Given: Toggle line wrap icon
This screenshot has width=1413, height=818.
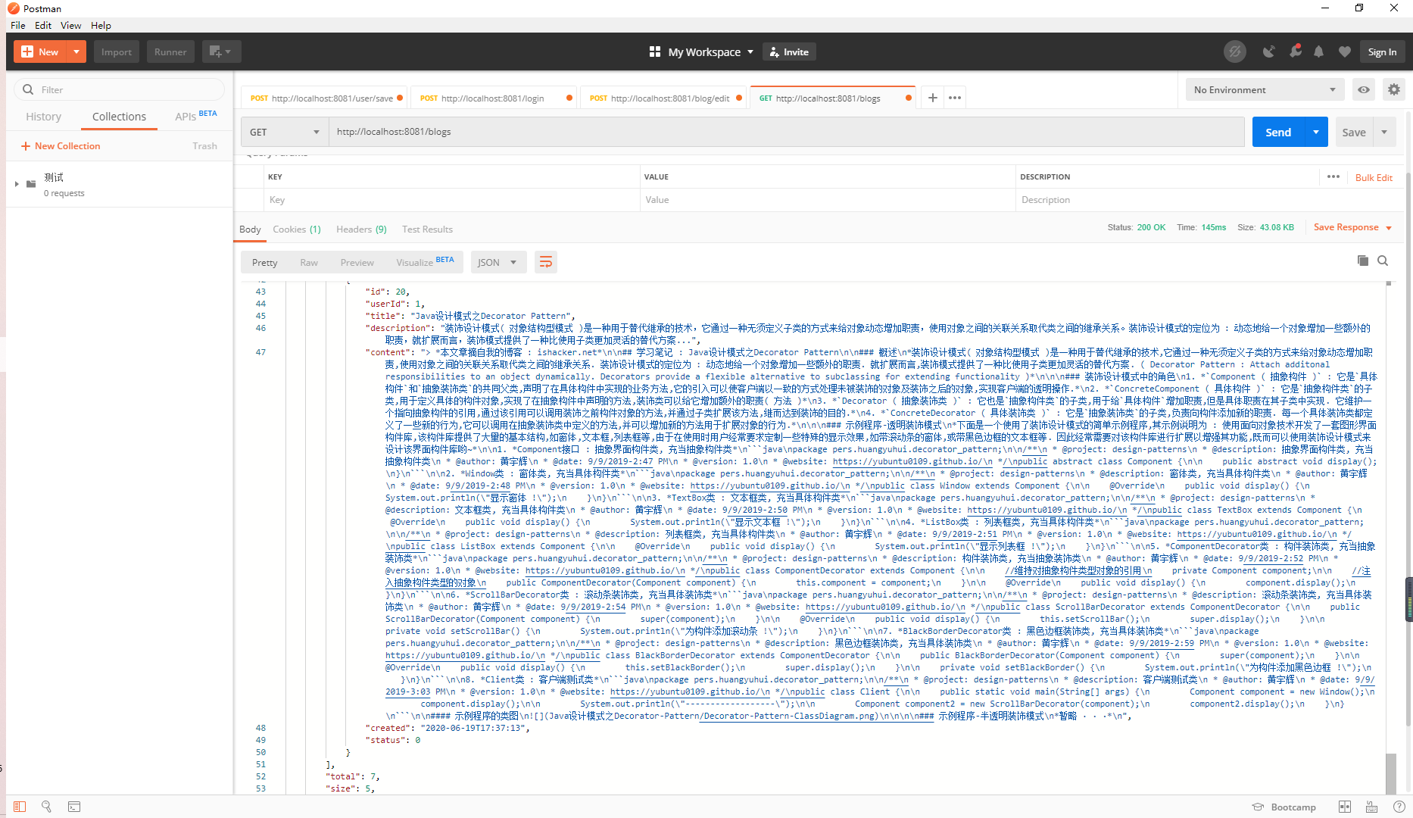Looking at the screenshot, I should [545, 262].
